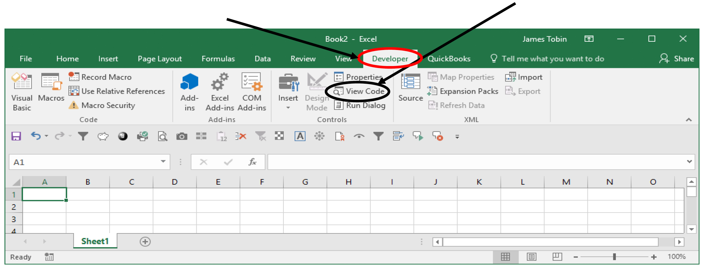The image size is (703, 269).
Task: Switch to the Formulas tab
Action: (218, 59)
